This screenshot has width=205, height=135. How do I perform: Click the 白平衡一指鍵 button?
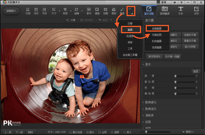[x=172, y=57]
